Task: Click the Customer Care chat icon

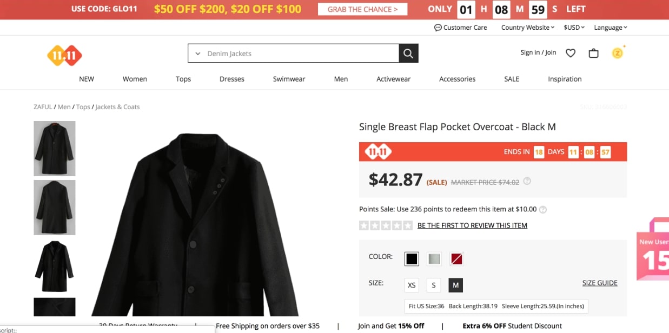Action: point(438,28)
